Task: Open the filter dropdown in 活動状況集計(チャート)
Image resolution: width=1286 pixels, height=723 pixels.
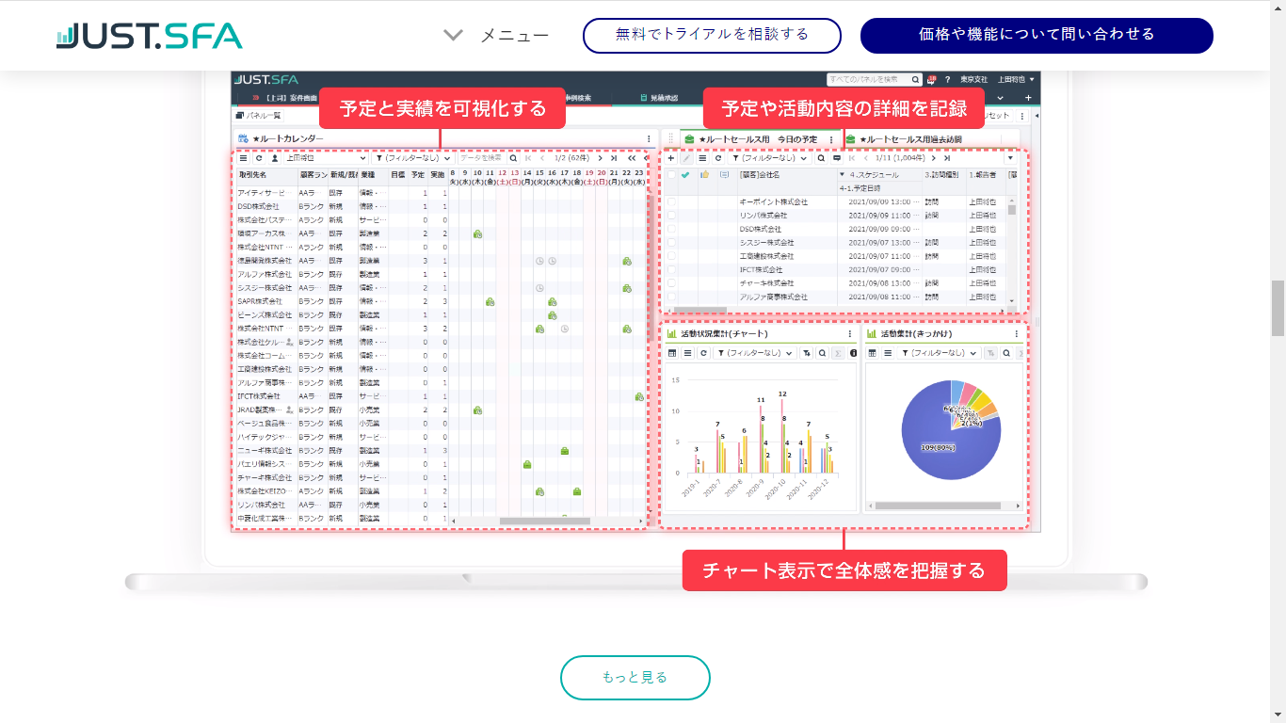Action: [x=755, y=353]
